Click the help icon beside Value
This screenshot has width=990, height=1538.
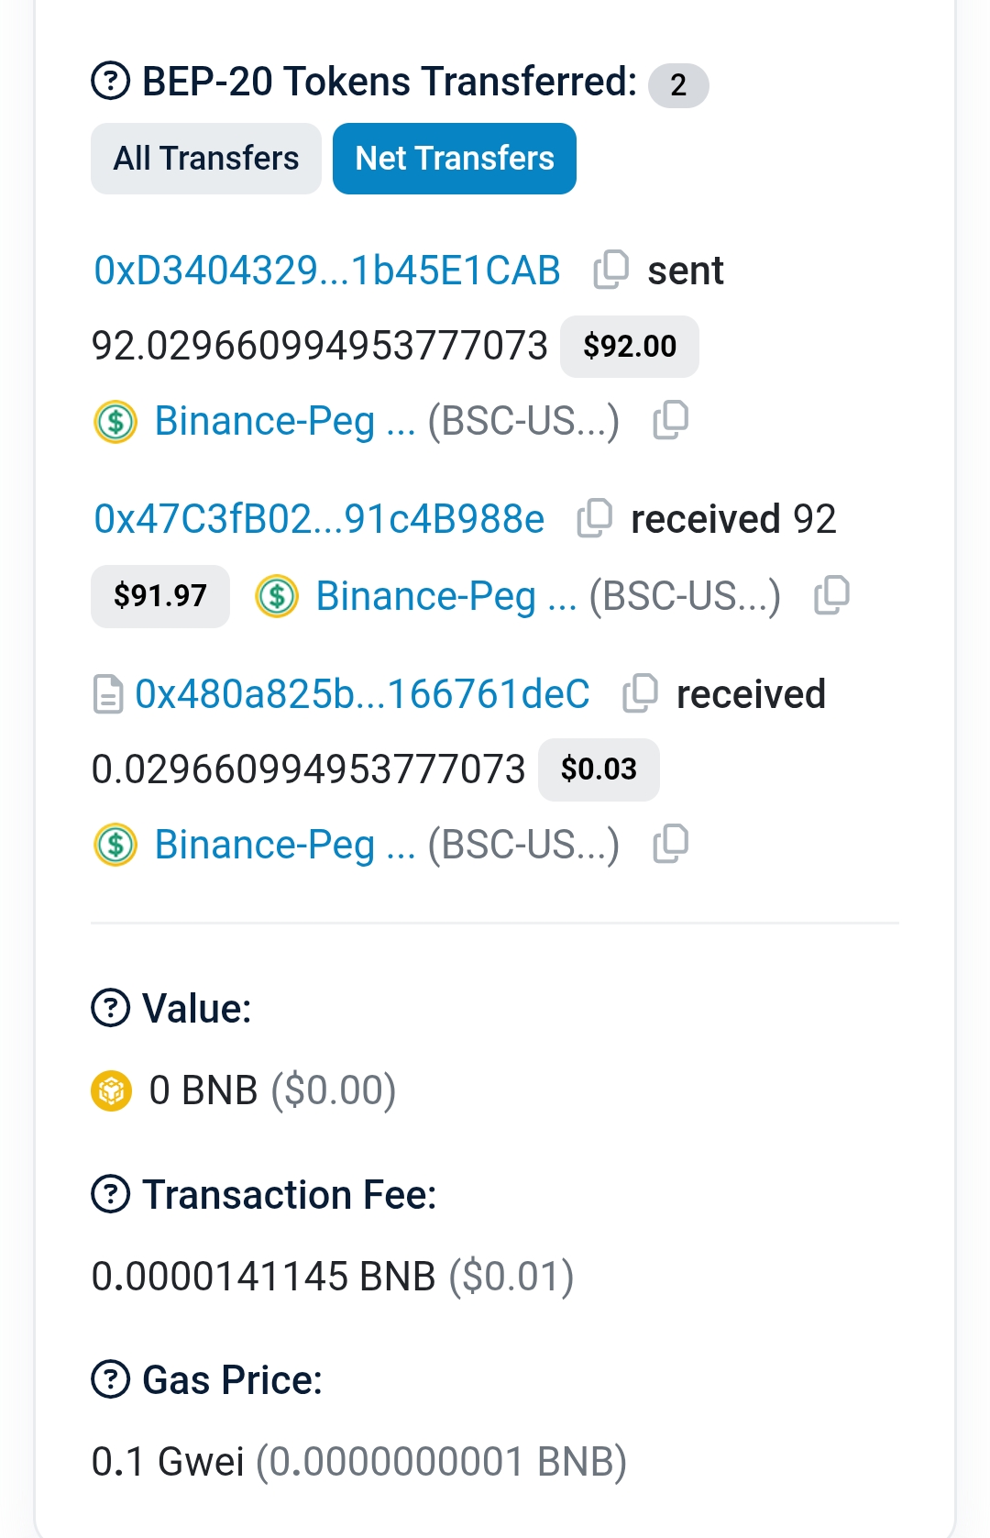pyautogui.click(x=111, y=1008)
